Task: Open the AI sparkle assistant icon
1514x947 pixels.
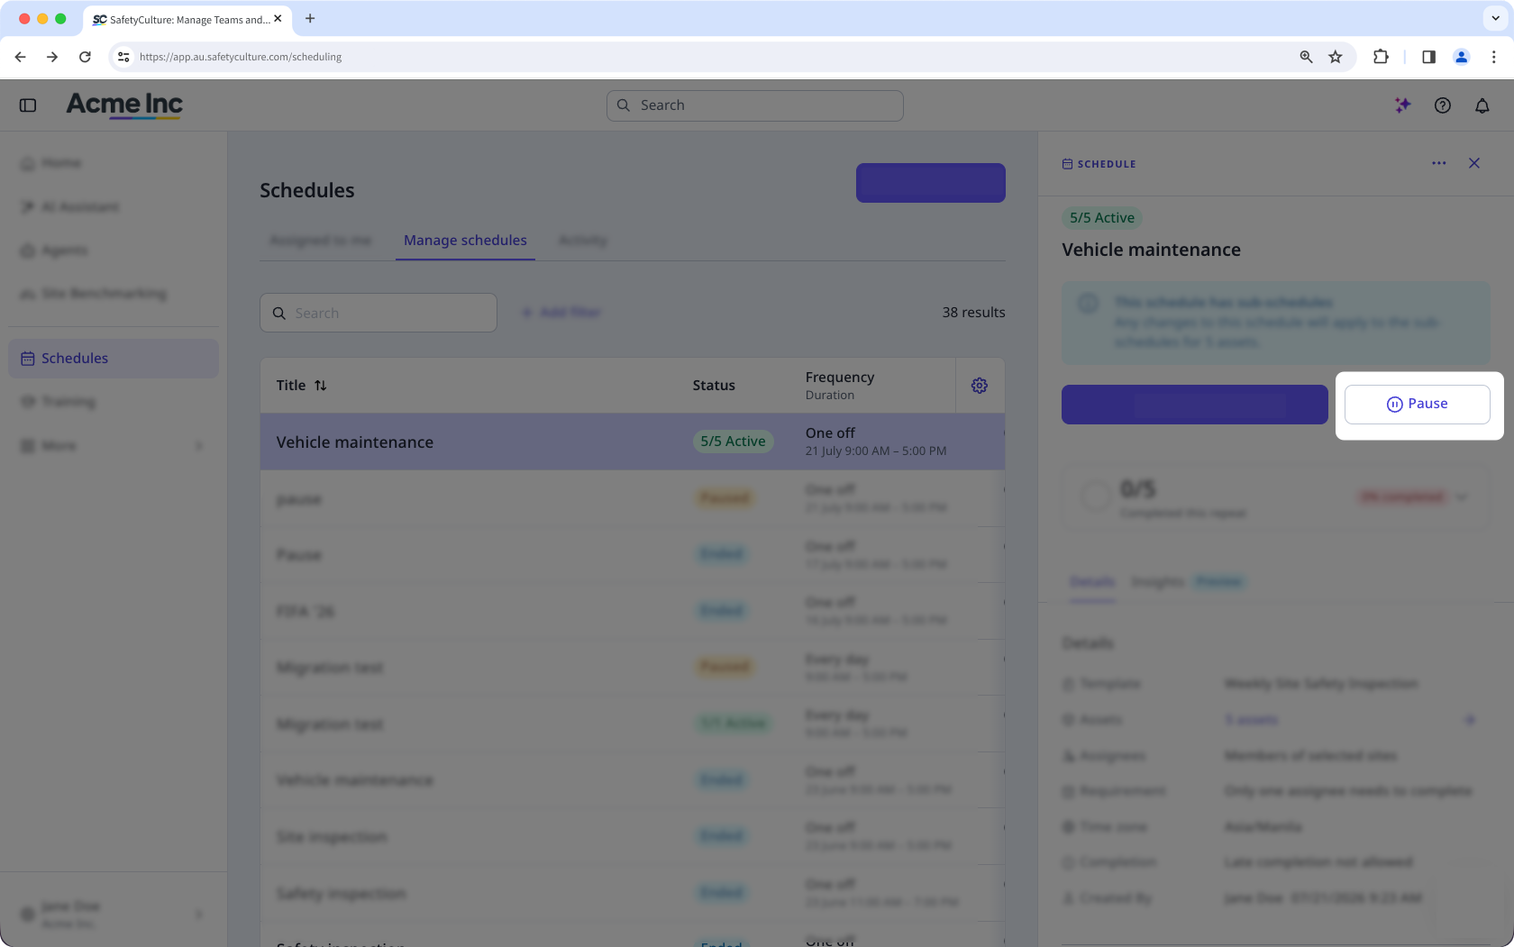Action: click(x=1402, y=105)
